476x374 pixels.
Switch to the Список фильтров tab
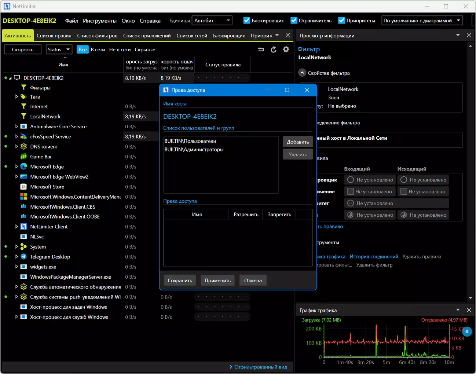tap(97, 36)
